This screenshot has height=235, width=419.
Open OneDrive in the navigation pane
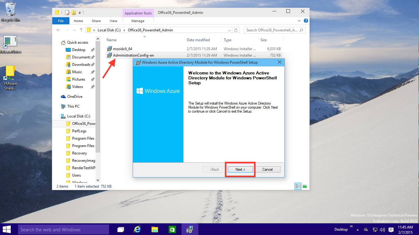[x=75, y=97]
